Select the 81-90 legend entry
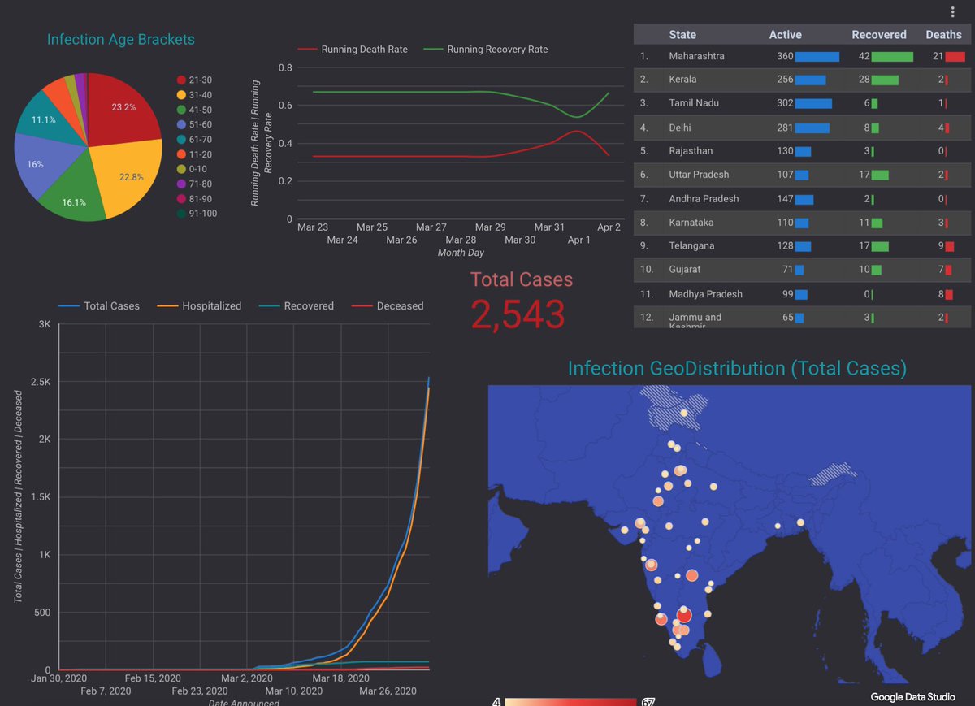The height and width of the screenshot is (706, 975). tap(194, 199)
